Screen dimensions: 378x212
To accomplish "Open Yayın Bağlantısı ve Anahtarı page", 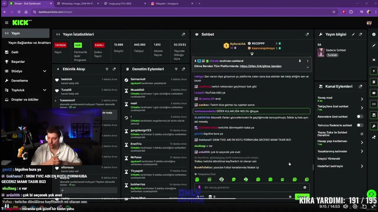I will coord(30,43).
